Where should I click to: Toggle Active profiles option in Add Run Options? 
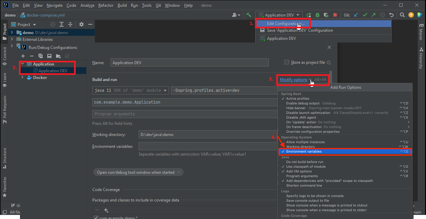pyautogui.click(x=345, y=99)
